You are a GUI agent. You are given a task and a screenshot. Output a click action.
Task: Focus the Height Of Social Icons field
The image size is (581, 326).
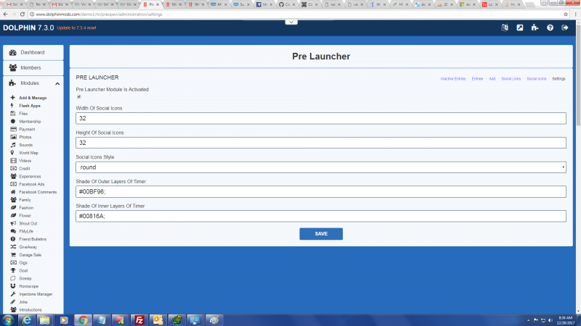point(321,143)
